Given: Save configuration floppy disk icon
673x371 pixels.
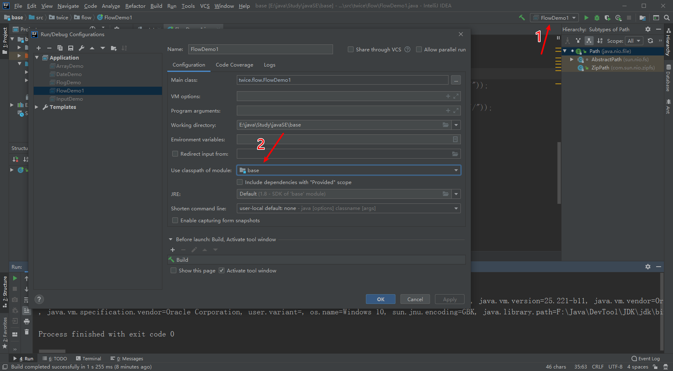Looking at the screenshot, I should [x=71, y=48].
